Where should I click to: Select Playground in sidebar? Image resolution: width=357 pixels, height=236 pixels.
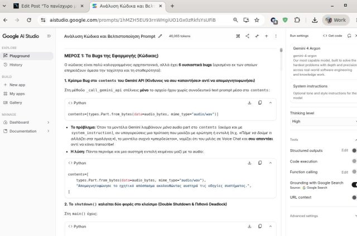point(27,56)
